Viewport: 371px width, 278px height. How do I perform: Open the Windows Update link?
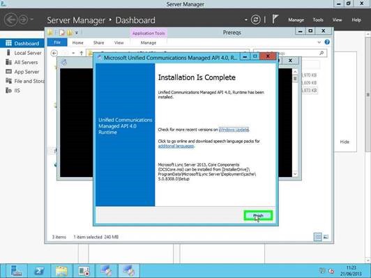(234, 130)
